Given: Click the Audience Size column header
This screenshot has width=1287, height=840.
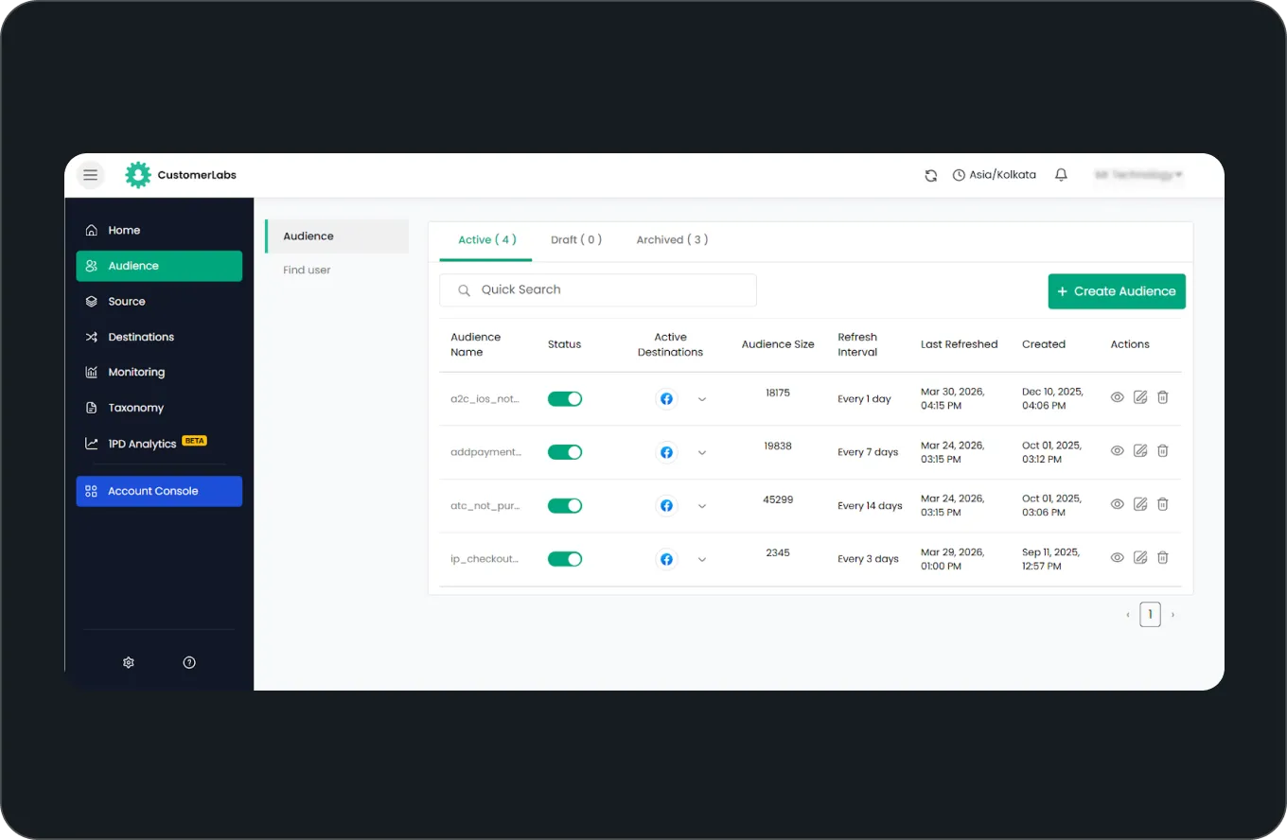Looking at the screenshot, I should click(778, 344).
